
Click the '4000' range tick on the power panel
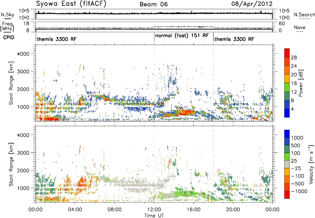pyautogui.click(x=23, y=54)
